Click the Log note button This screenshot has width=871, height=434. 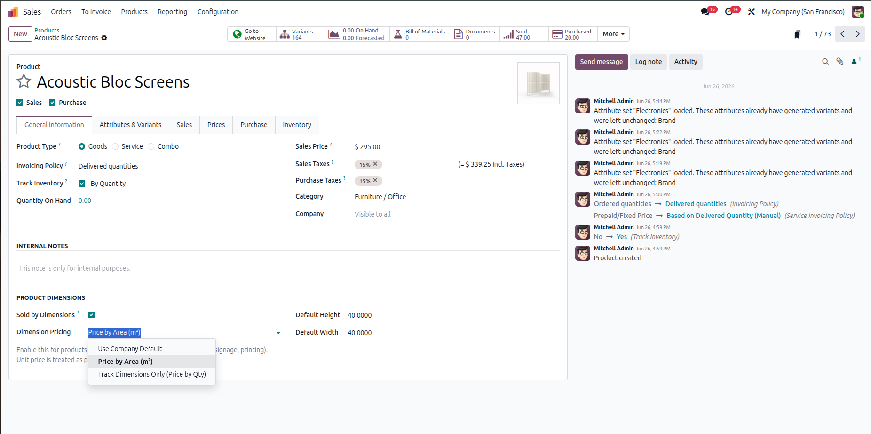[649, 62]
